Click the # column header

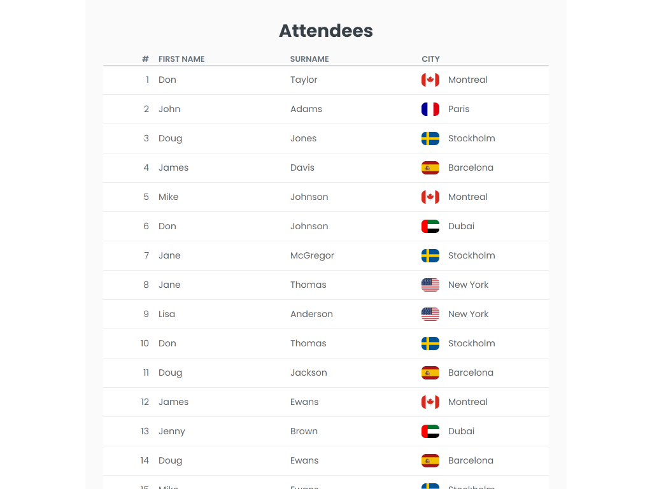point(145,59)
